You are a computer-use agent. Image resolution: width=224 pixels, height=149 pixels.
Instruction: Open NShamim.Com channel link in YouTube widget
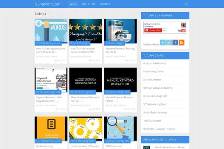[x=152, y=24]
